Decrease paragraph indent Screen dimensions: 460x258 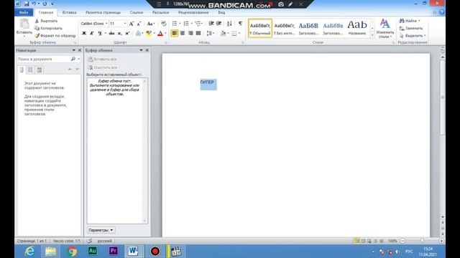tap(211, 24)
